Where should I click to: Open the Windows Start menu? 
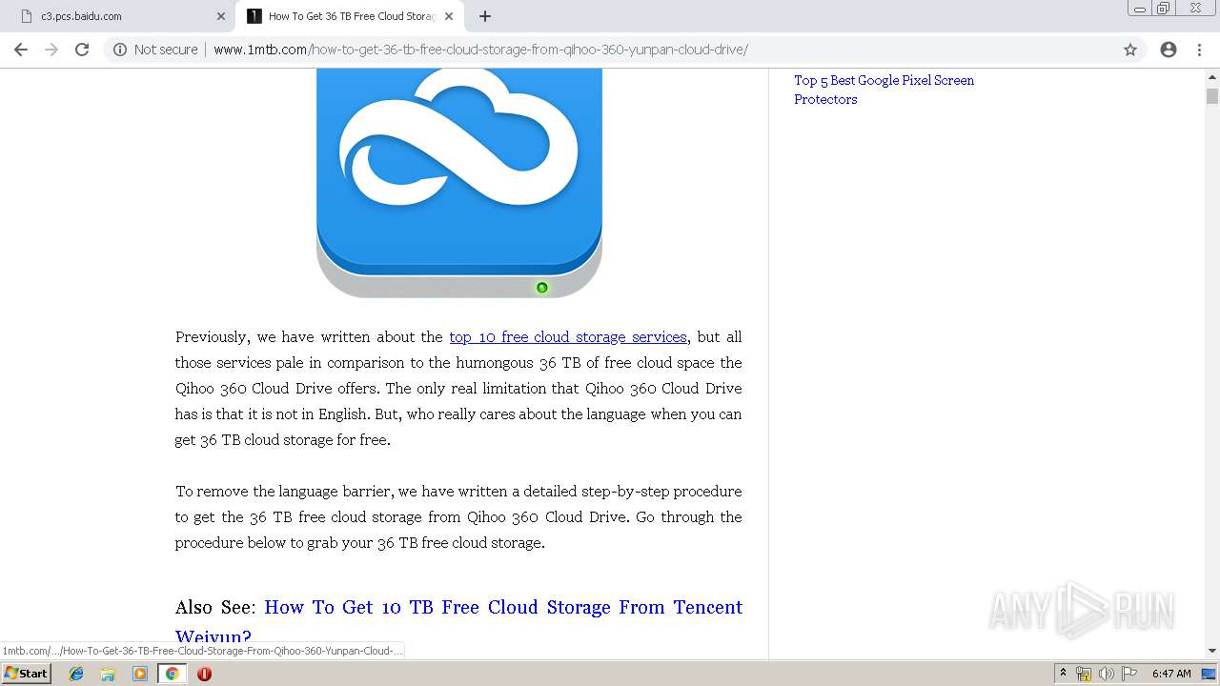click(x=27, y=674)
